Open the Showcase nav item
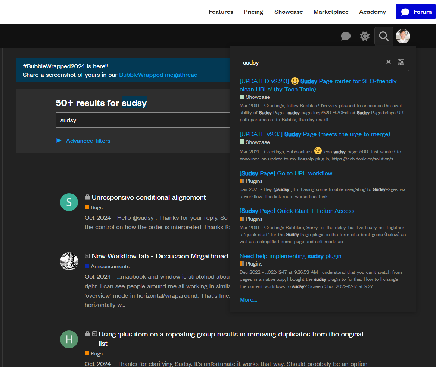Screen dimensions: 436x367 tap(289, 12)
